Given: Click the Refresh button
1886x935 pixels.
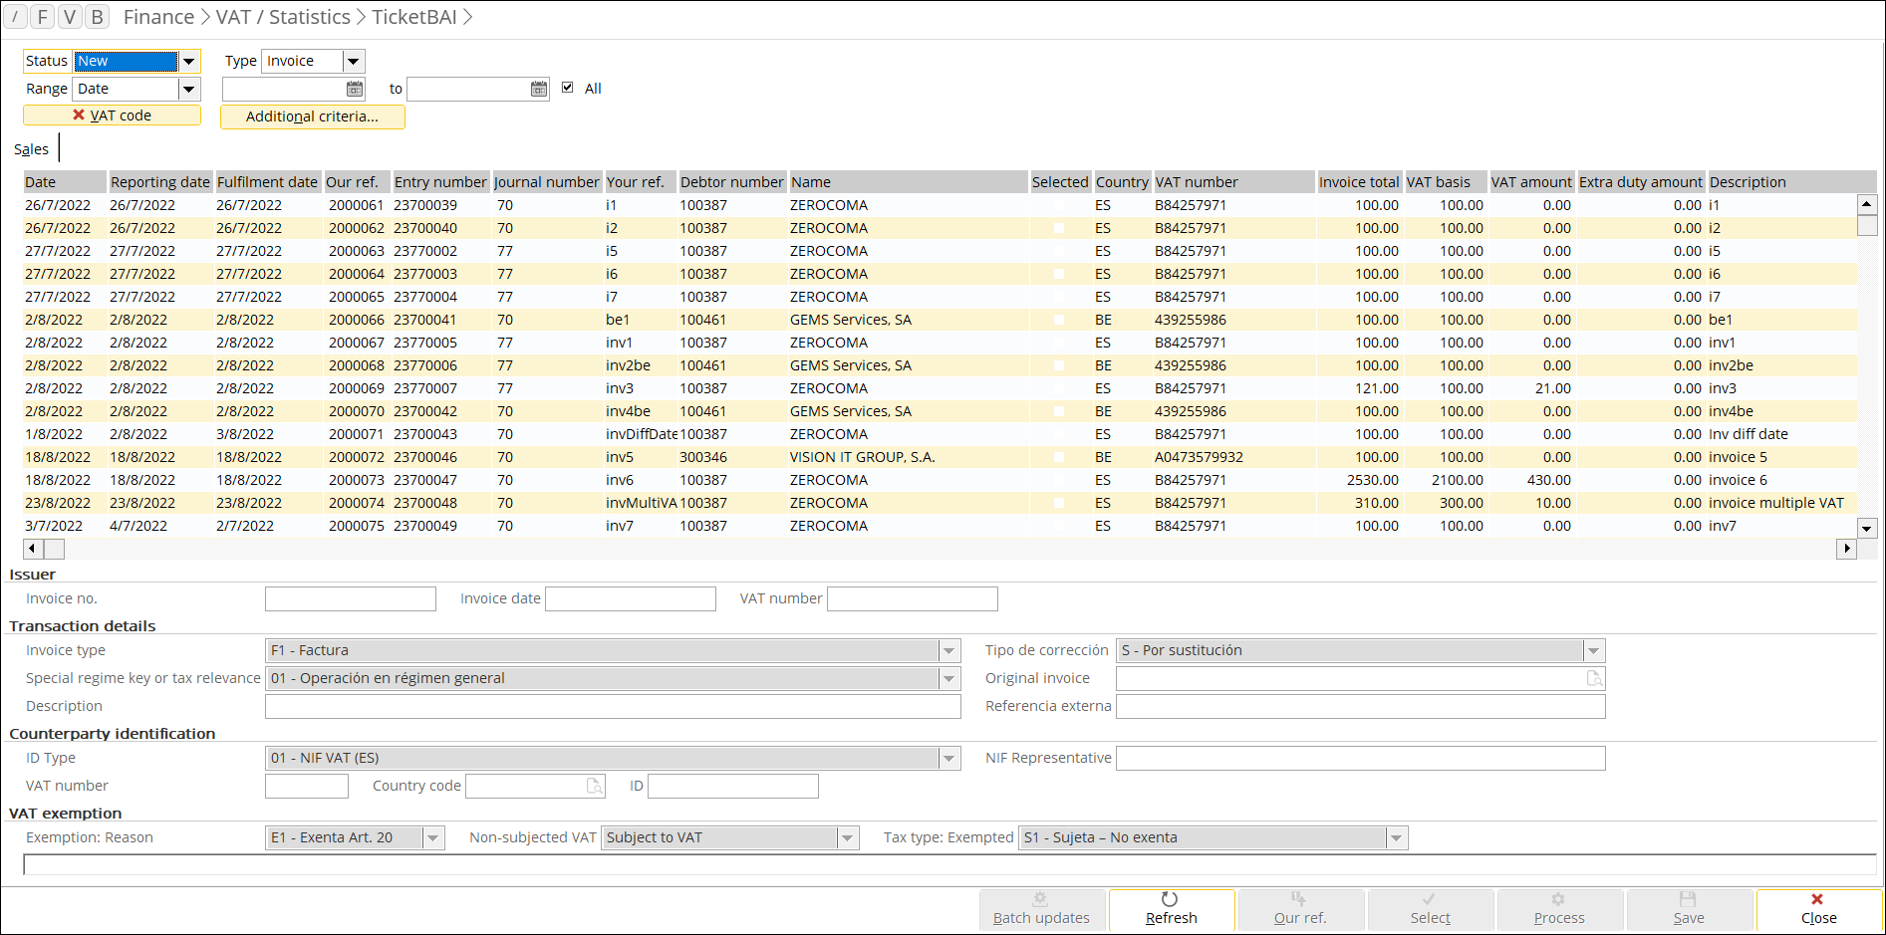Looking at the screenshot, I should click(1172, 909).
